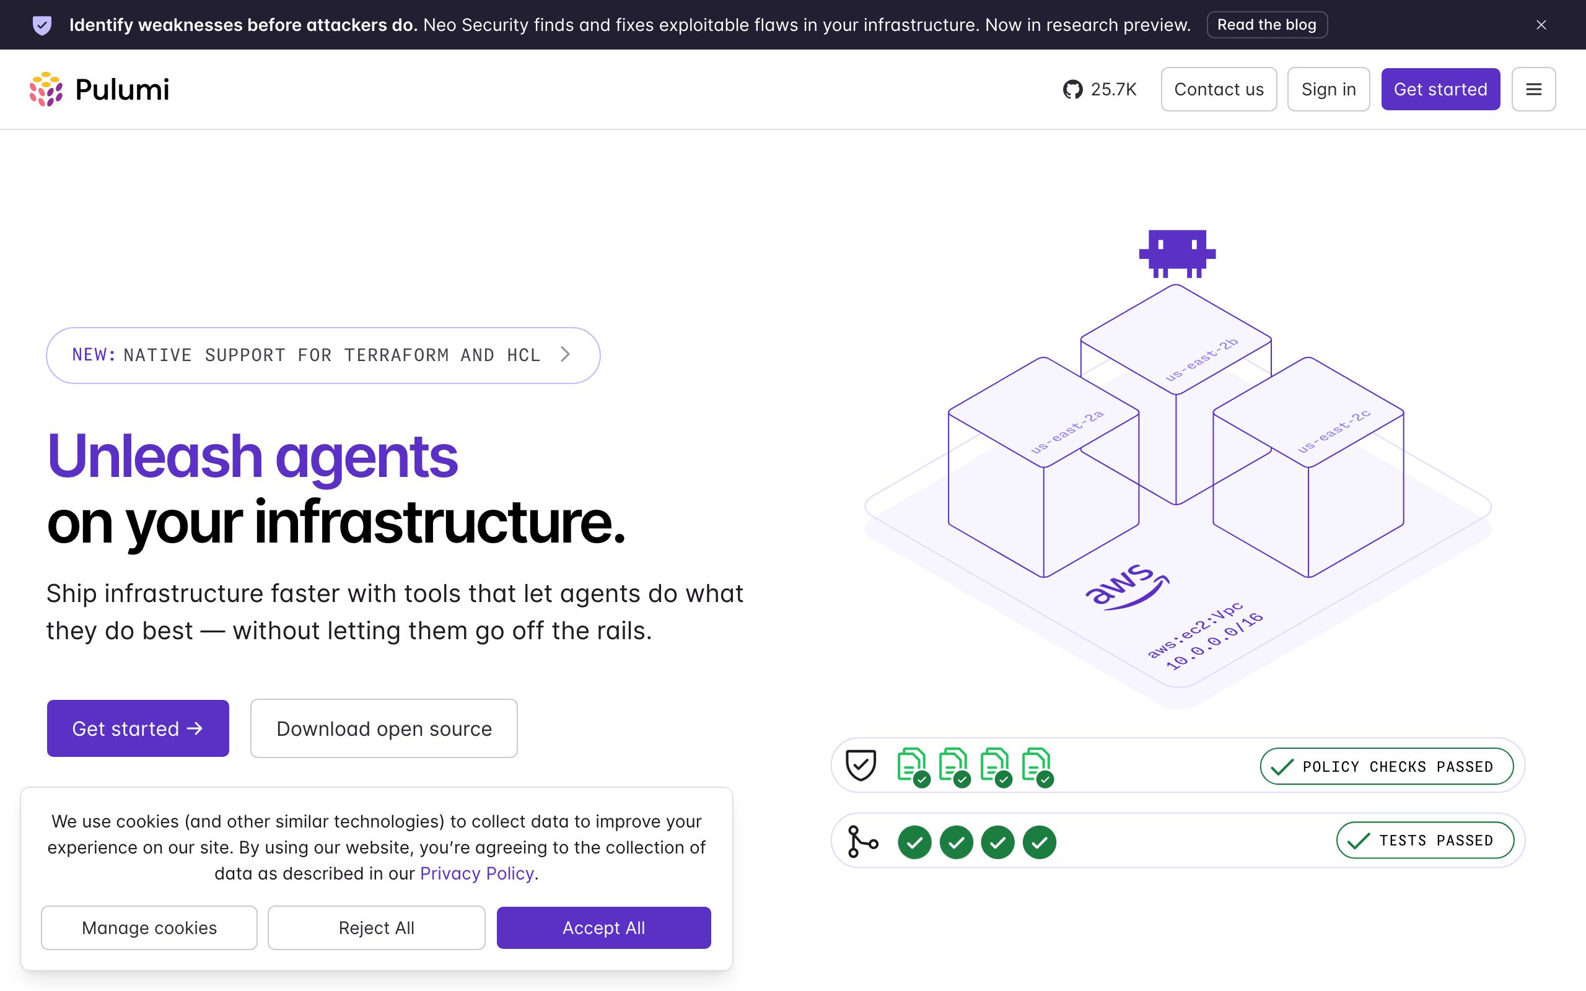This screenshot has width=1586, height=991.
Task: Click the TESTS PASSED badge
Action: pos(1426,840)
